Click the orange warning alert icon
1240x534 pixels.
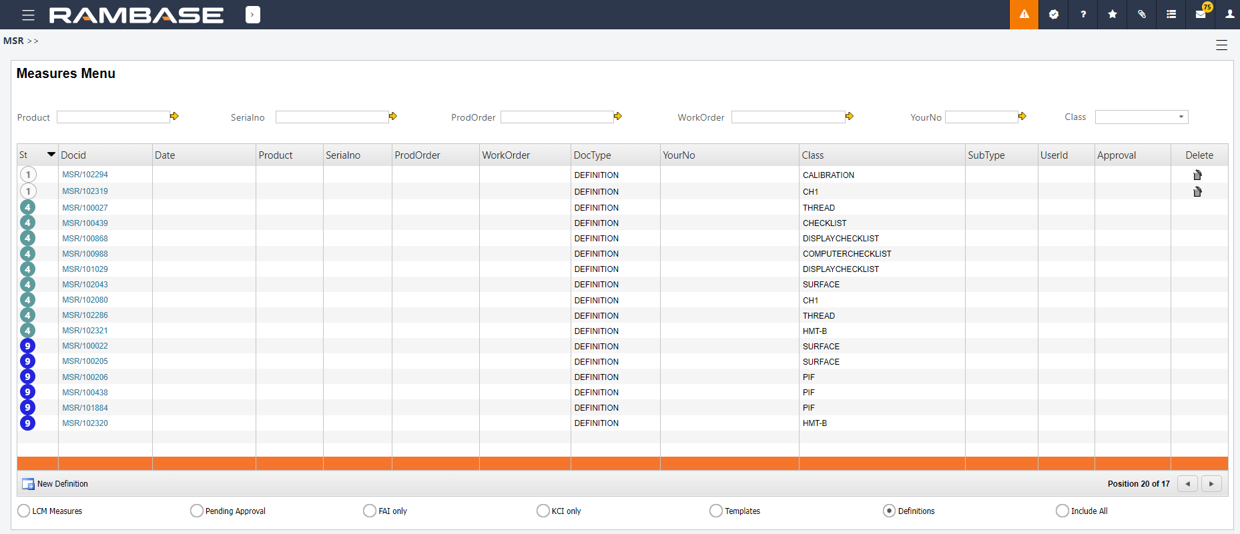(x=1024, y=15)
